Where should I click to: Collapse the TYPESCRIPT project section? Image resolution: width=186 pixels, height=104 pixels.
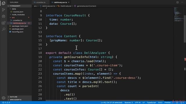[x=15, y=6]
